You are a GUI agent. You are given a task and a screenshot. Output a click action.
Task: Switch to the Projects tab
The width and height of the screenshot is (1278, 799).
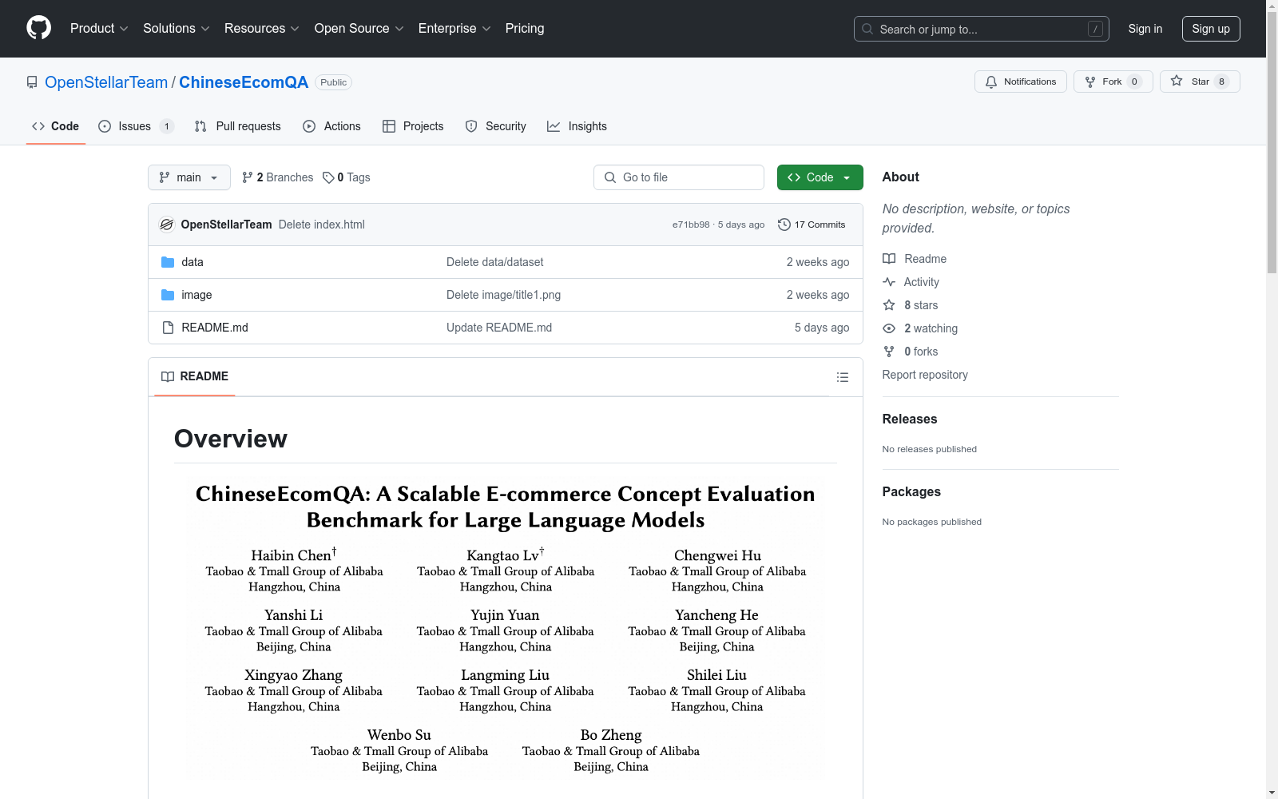413,126
